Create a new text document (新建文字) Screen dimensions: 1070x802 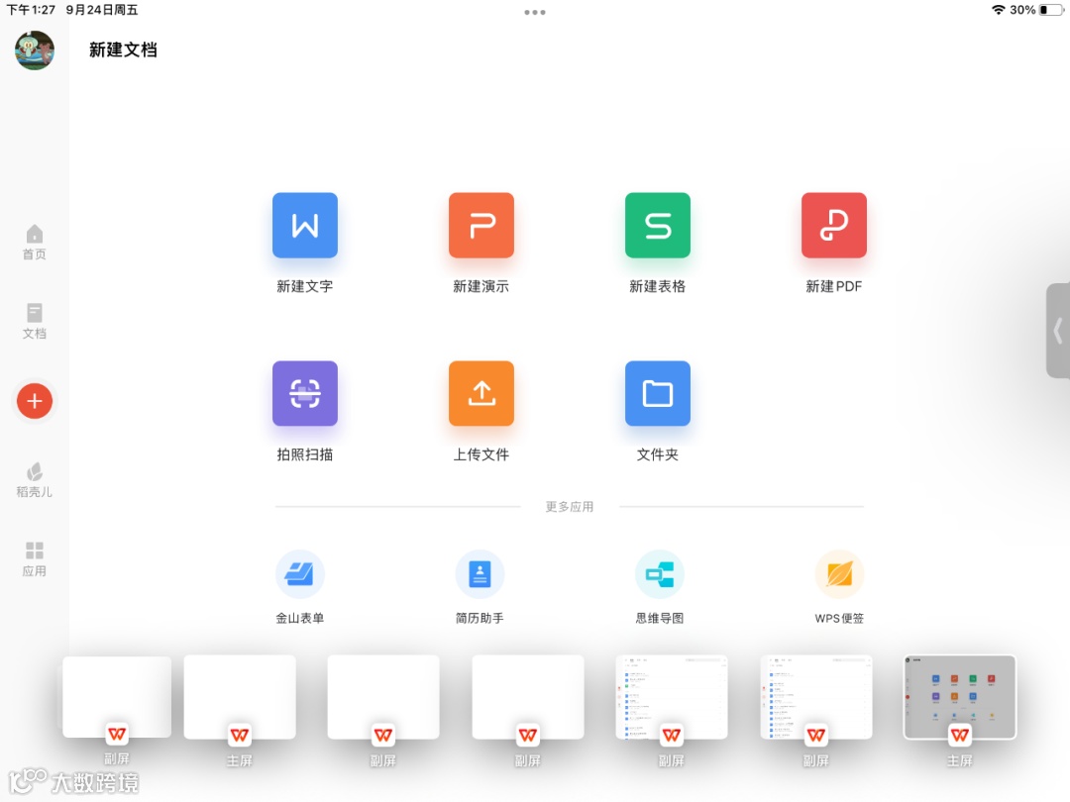pyautogui.click(x=304, y=226)
